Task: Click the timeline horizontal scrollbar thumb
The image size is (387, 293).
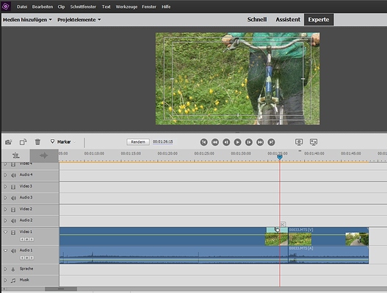Action: (61, 289)
